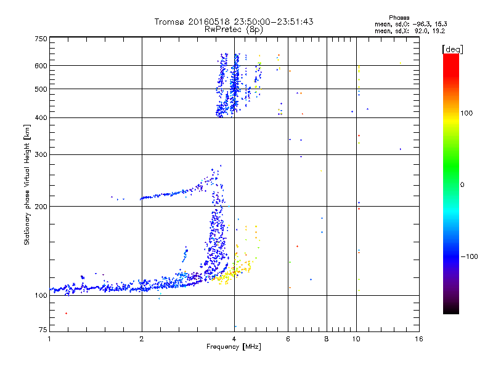
Task: Click the black bottom of the colorbar
Action: pos(451,309)
